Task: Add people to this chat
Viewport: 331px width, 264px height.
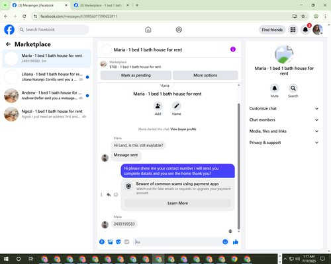Action: (x=158, y=106)
